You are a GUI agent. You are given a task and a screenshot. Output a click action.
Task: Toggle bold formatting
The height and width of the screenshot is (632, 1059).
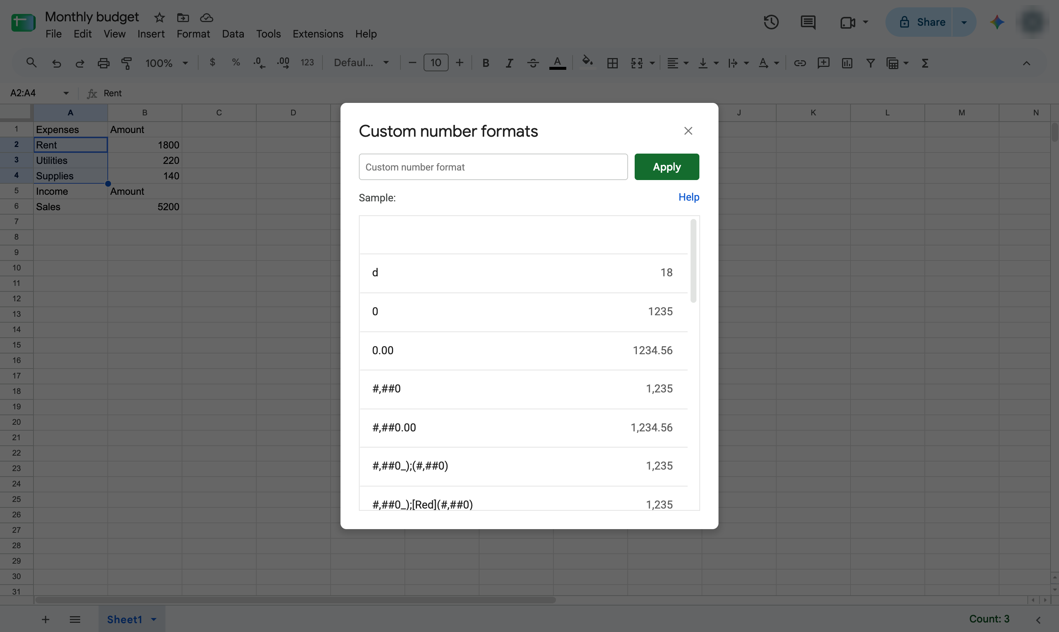pyautogui.click(x=485, y=63)
